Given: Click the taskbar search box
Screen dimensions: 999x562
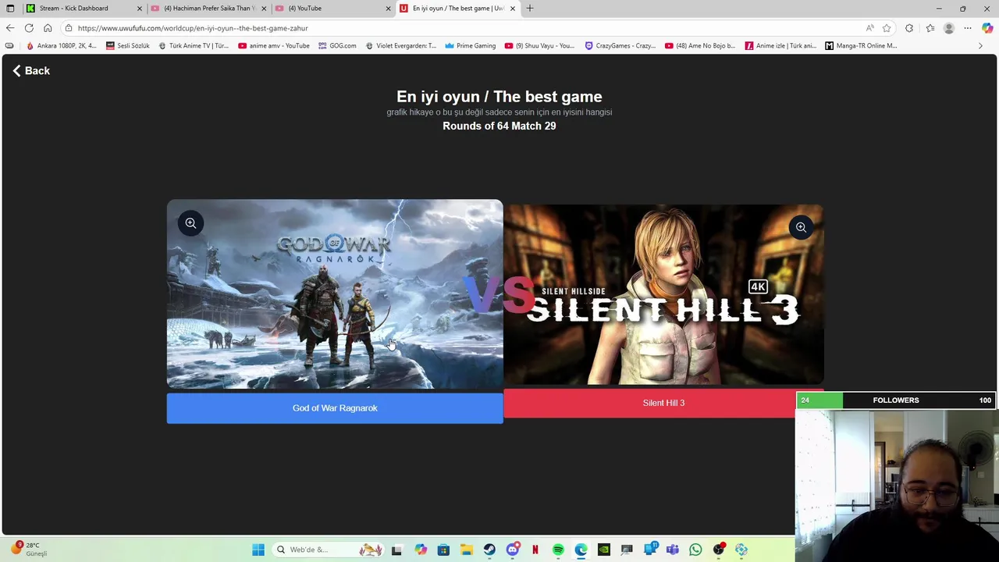Looking at the screenshot, I should 329,550.
